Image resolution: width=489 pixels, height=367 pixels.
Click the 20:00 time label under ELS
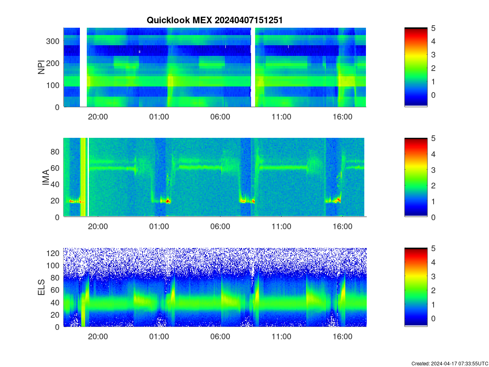(x=98, y=336)
